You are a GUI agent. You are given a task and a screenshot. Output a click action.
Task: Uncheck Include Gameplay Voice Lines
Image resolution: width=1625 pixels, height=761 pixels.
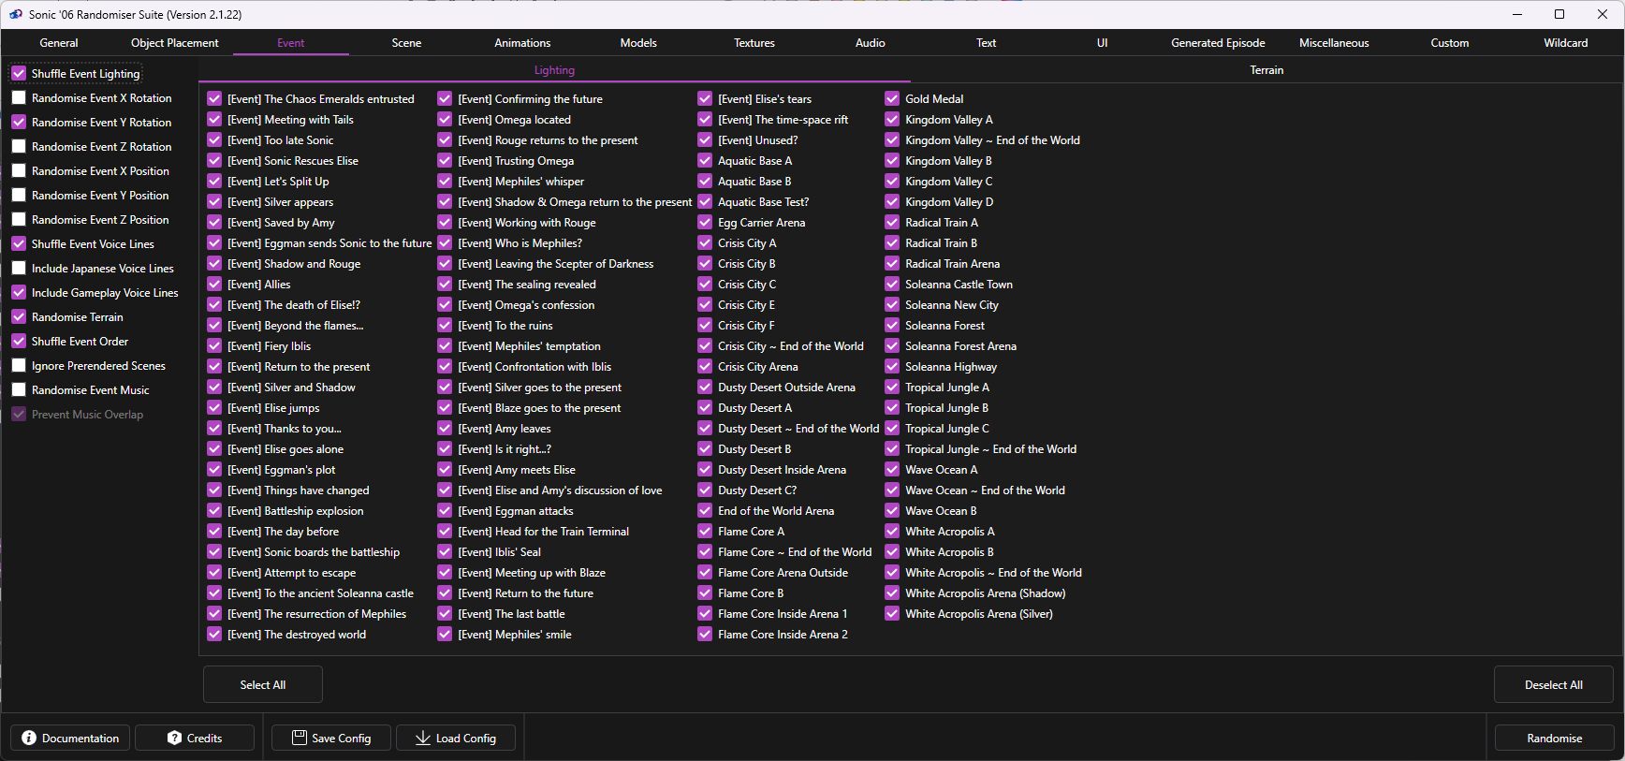[x=19, y=292]
